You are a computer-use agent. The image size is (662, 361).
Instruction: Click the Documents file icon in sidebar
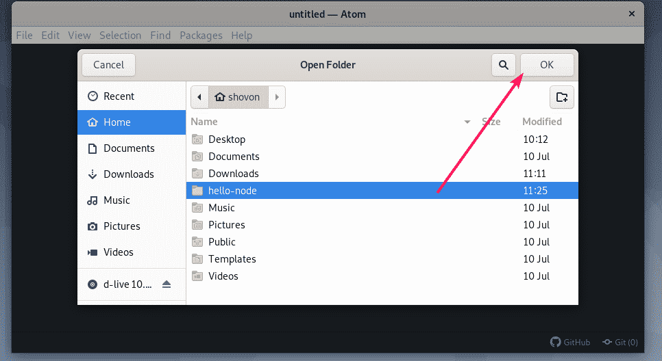click(92, 148)
